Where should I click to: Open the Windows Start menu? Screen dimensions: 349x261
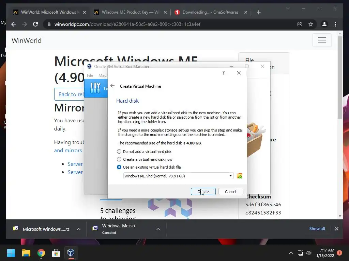[x=11, y=253]
